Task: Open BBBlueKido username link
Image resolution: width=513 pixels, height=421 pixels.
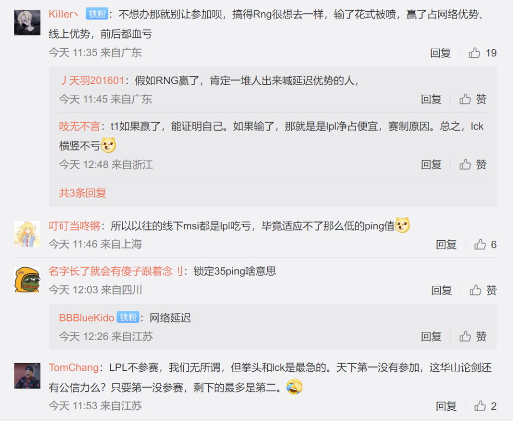Action: tap(86, 318)
